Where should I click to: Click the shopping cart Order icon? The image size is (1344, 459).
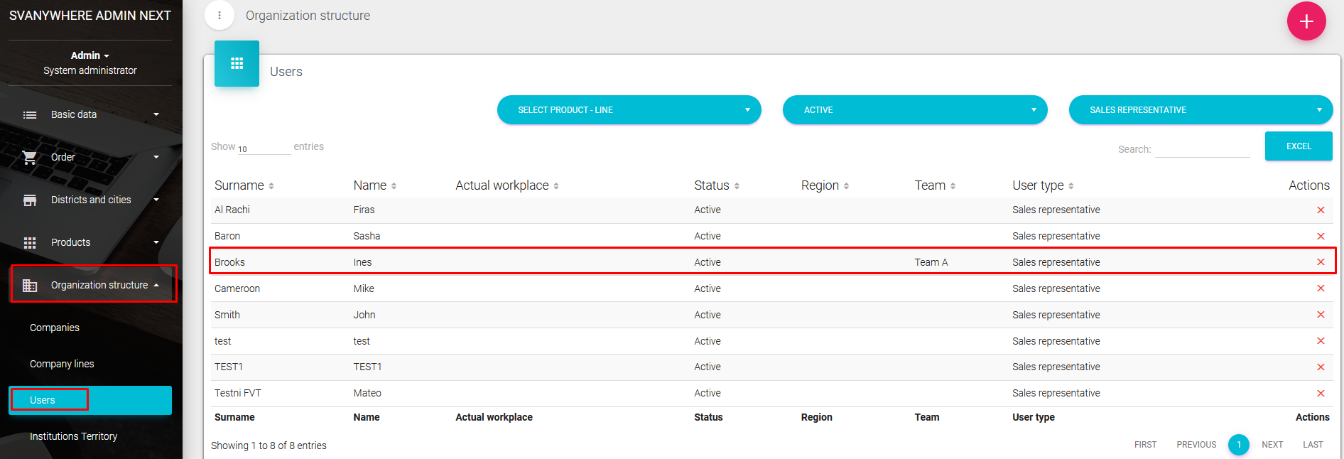click(30, 157)
